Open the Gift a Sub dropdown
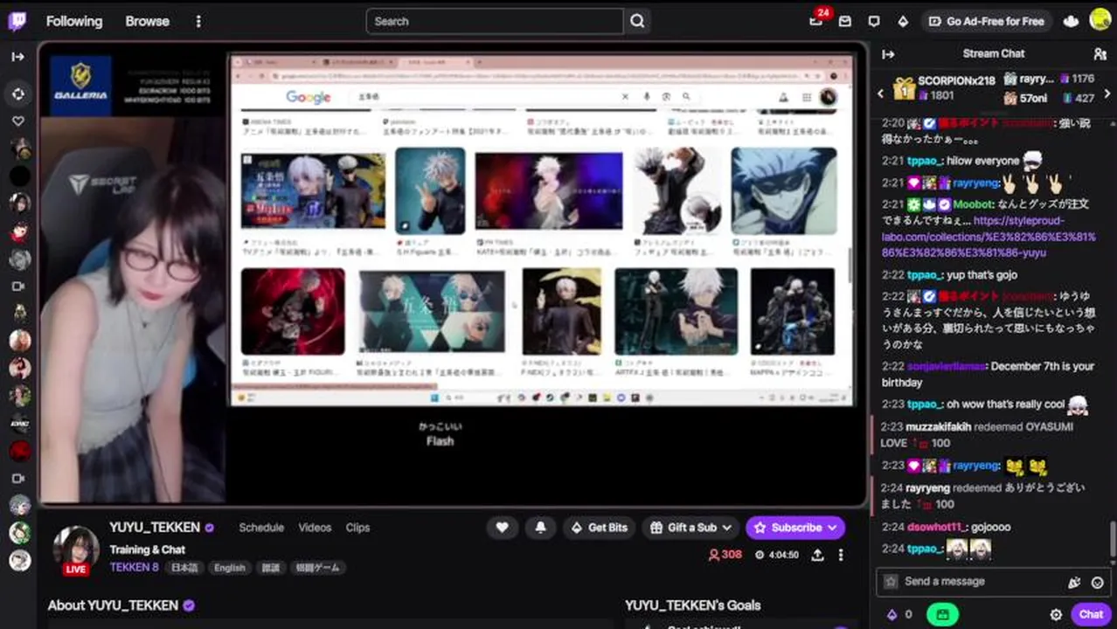This screenshot has width=1117, height=629. (x=691, y=528)
